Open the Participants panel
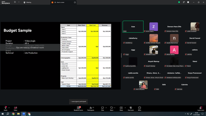The width and height of the screenshot is (206, 116). coord(91,109)
